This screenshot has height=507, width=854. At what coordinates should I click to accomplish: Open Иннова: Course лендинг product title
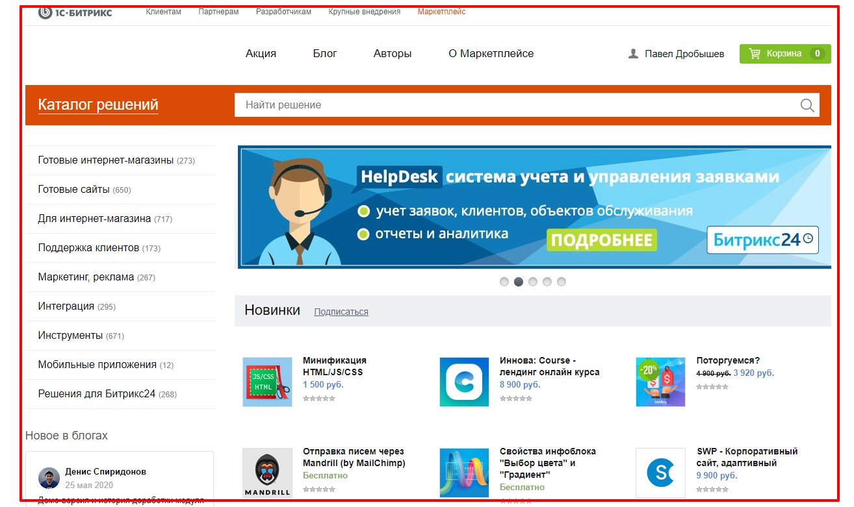tap(550, 366)
